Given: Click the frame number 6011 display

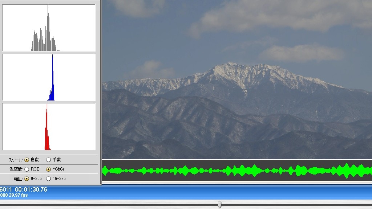Looking at the screenshot, I should 5,189.
